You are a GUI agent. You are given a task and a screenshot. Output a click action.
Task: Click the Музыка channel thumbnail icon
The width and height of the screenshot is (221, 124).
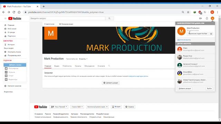[x=6, y=72]
